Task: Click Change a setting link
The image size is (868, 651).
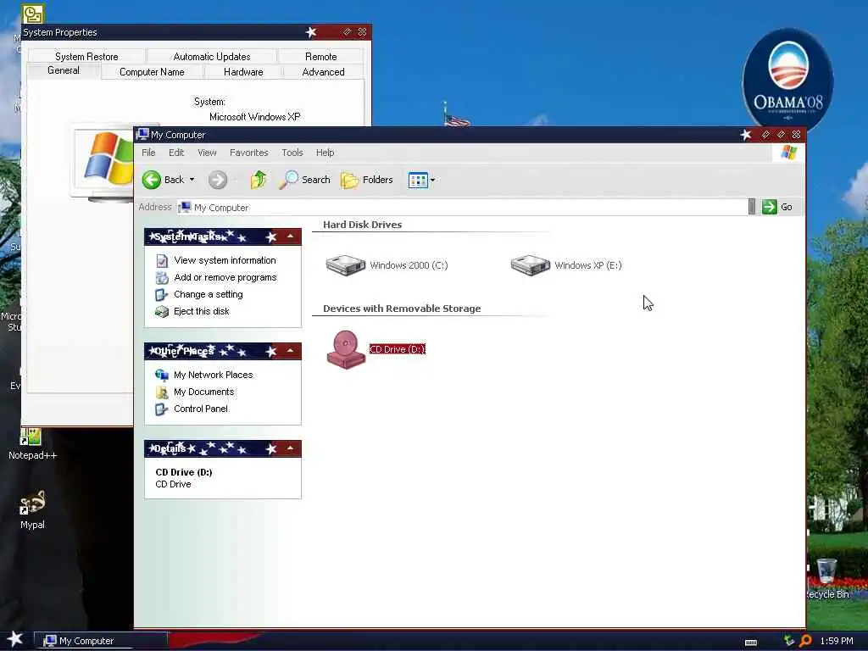Action: pos(209,294)
